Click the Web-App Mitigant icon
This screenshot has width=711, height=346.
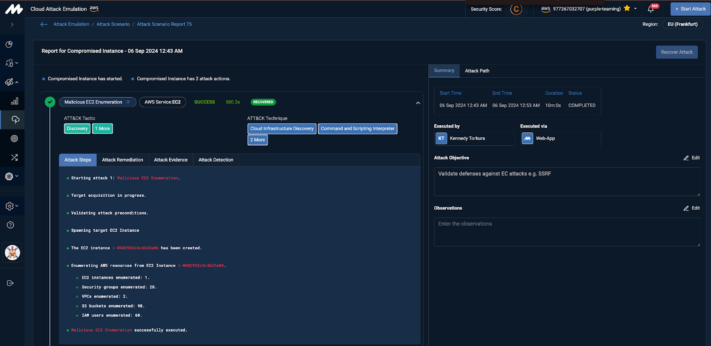coord(527,139)
